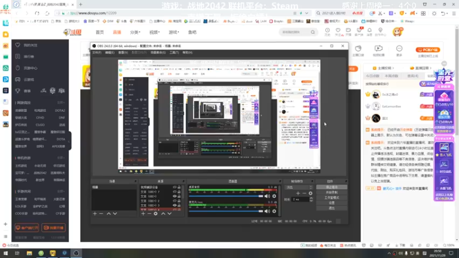The width and height of the screenshot is (459, 258).
Task: Mute desktop audio speaker icon
Action: [x=267, y=196]
